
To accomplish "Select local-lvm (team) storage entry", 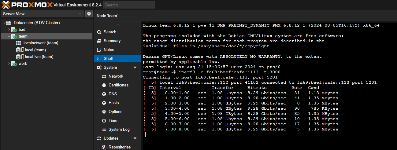I will [39, 57].
